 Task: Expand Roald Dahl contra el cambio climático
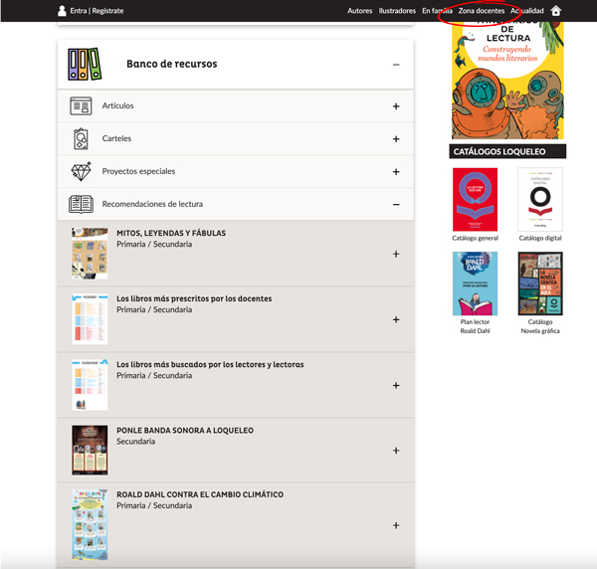click(396, 525)
